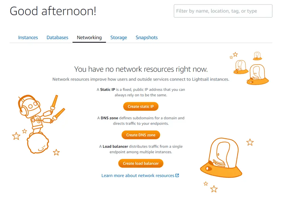
Task: Click the sleeping moon under the robot
Action: point(38,143)
